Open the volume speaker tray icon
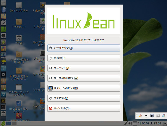 point(130,123)
